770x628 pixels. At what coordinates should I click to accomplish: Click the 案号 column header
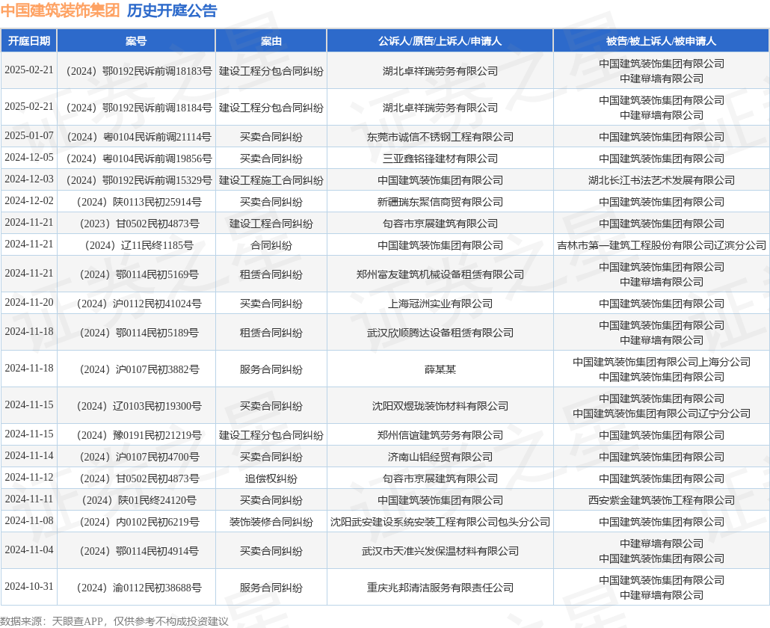coord(136,41)
